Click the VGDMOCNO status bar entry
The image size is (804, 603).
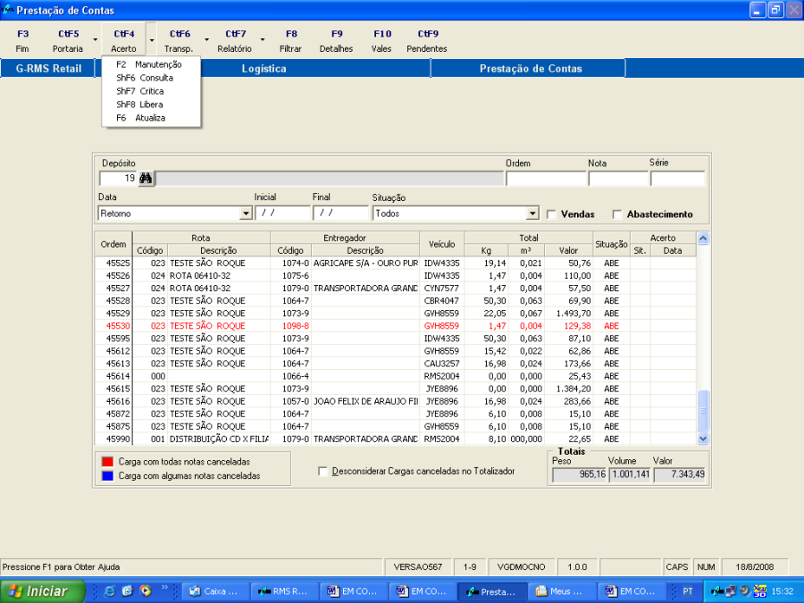521,567
